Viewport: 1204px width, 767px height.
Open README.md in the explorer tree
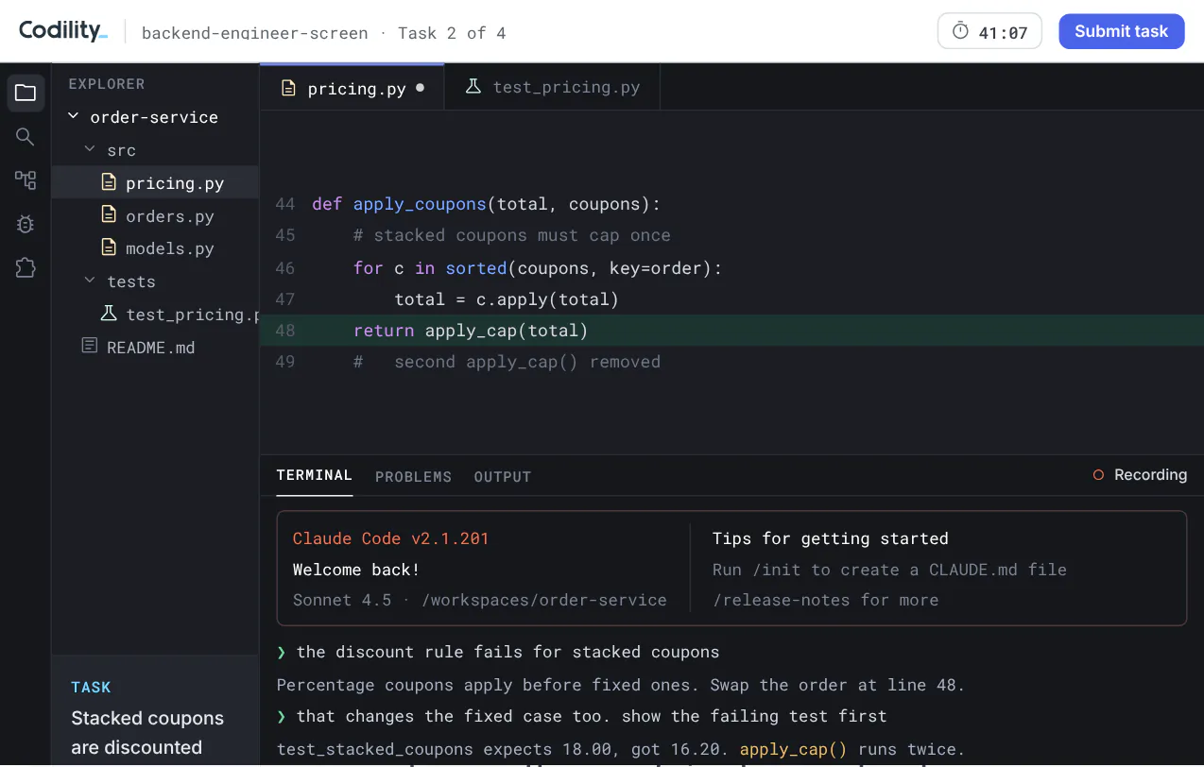[x=155, y=348]
